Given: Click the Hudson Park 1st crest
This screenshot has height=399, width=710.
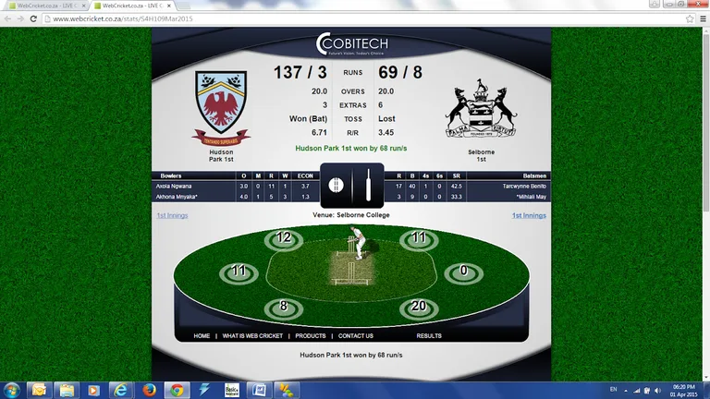Looking at the screenshot, I should pos(221,108).
